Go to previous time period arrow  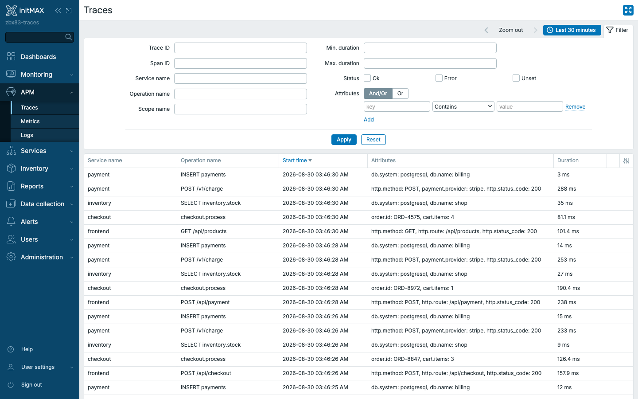tap(486, 30)
